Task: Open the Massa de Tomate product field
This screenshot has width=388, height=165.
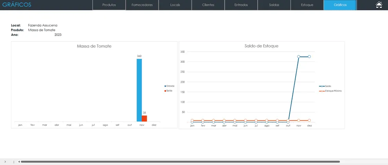Action: [42, 30]
